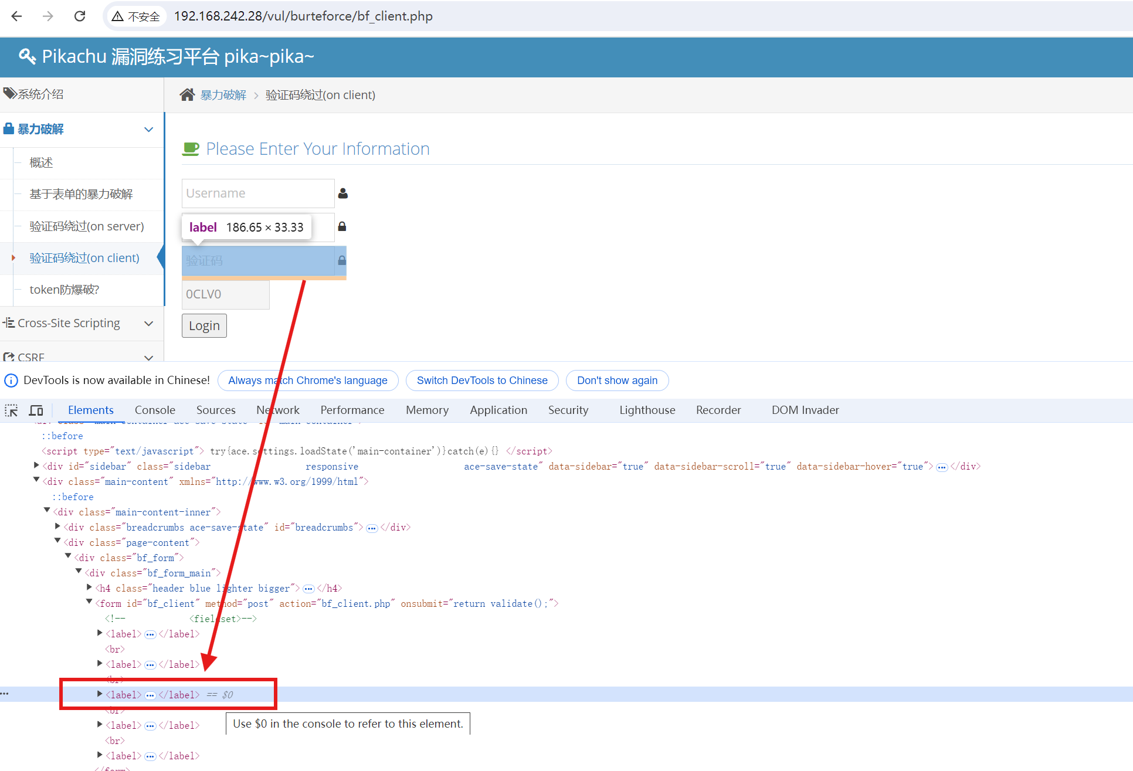Open token防爆破? sidebar link
This screenshot has width=1133, height=771.
point(65,290)
